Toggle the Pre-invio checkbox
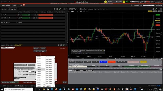163x91 pixels. (152, 60)
